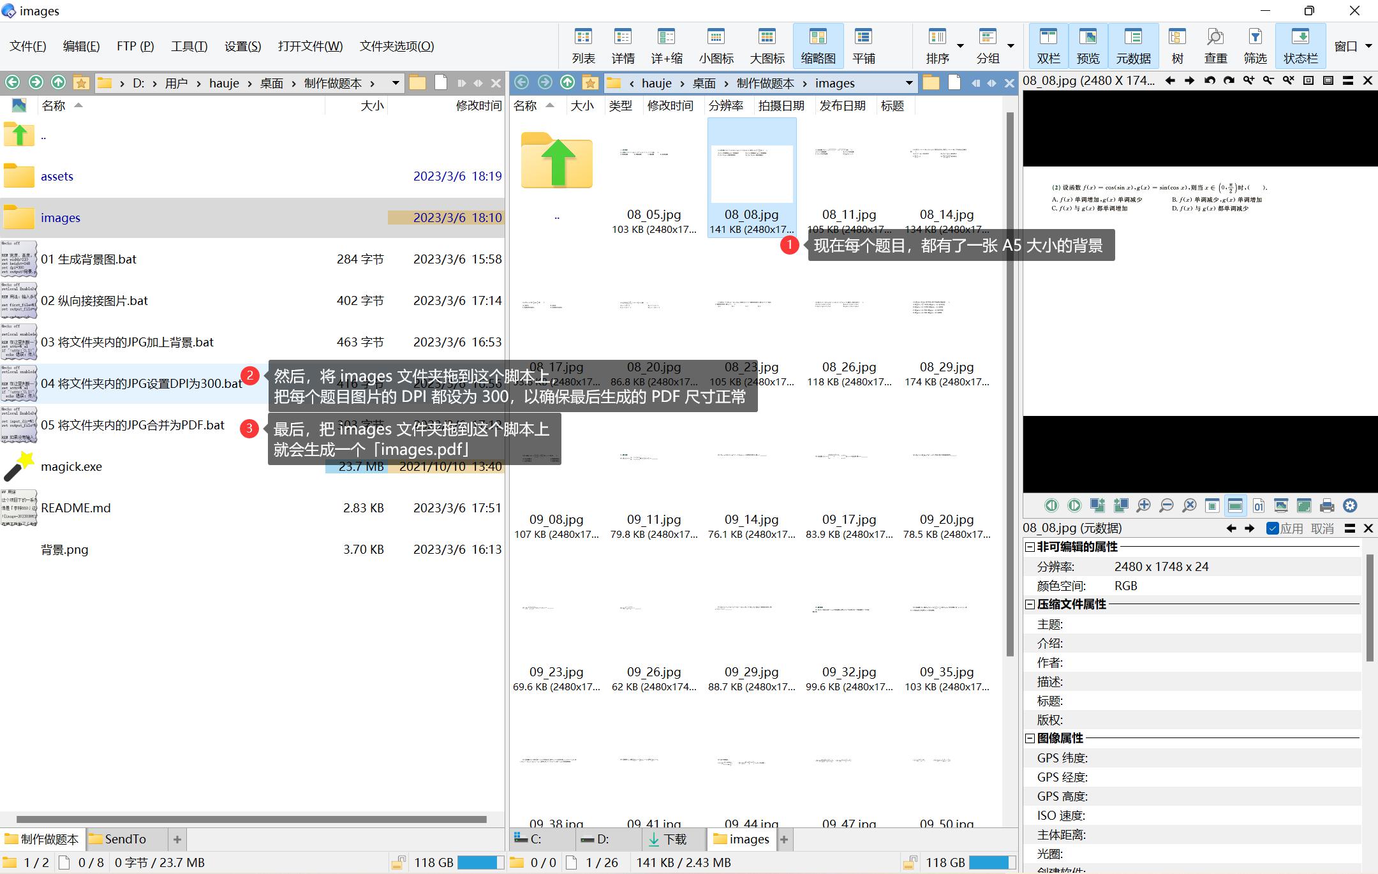Click 取消 in the metadata panel

pos(1322,528)
